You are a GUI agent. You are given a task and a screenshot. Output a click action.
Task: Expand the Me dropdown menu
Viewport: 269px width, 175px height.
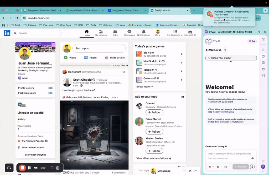point(158,33)
